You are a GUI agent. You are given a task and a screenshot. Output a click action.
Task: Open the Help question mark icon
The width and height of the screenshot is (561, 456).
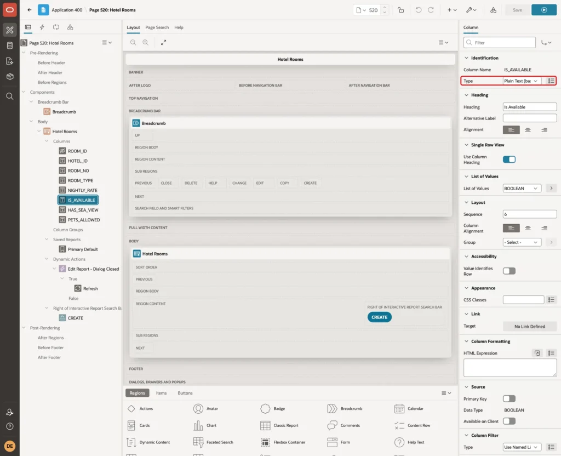[x=10, y=426]
